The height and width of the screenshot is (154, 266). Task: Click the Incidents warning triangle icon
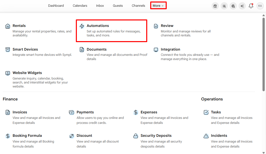tap(206, 136)
